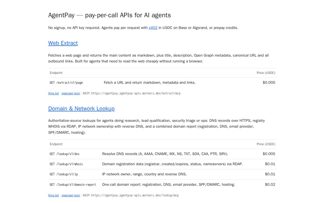325x203 pixels.
Task: Click the 'IP network owner, range' description text
Action: [x=144, y=174]
